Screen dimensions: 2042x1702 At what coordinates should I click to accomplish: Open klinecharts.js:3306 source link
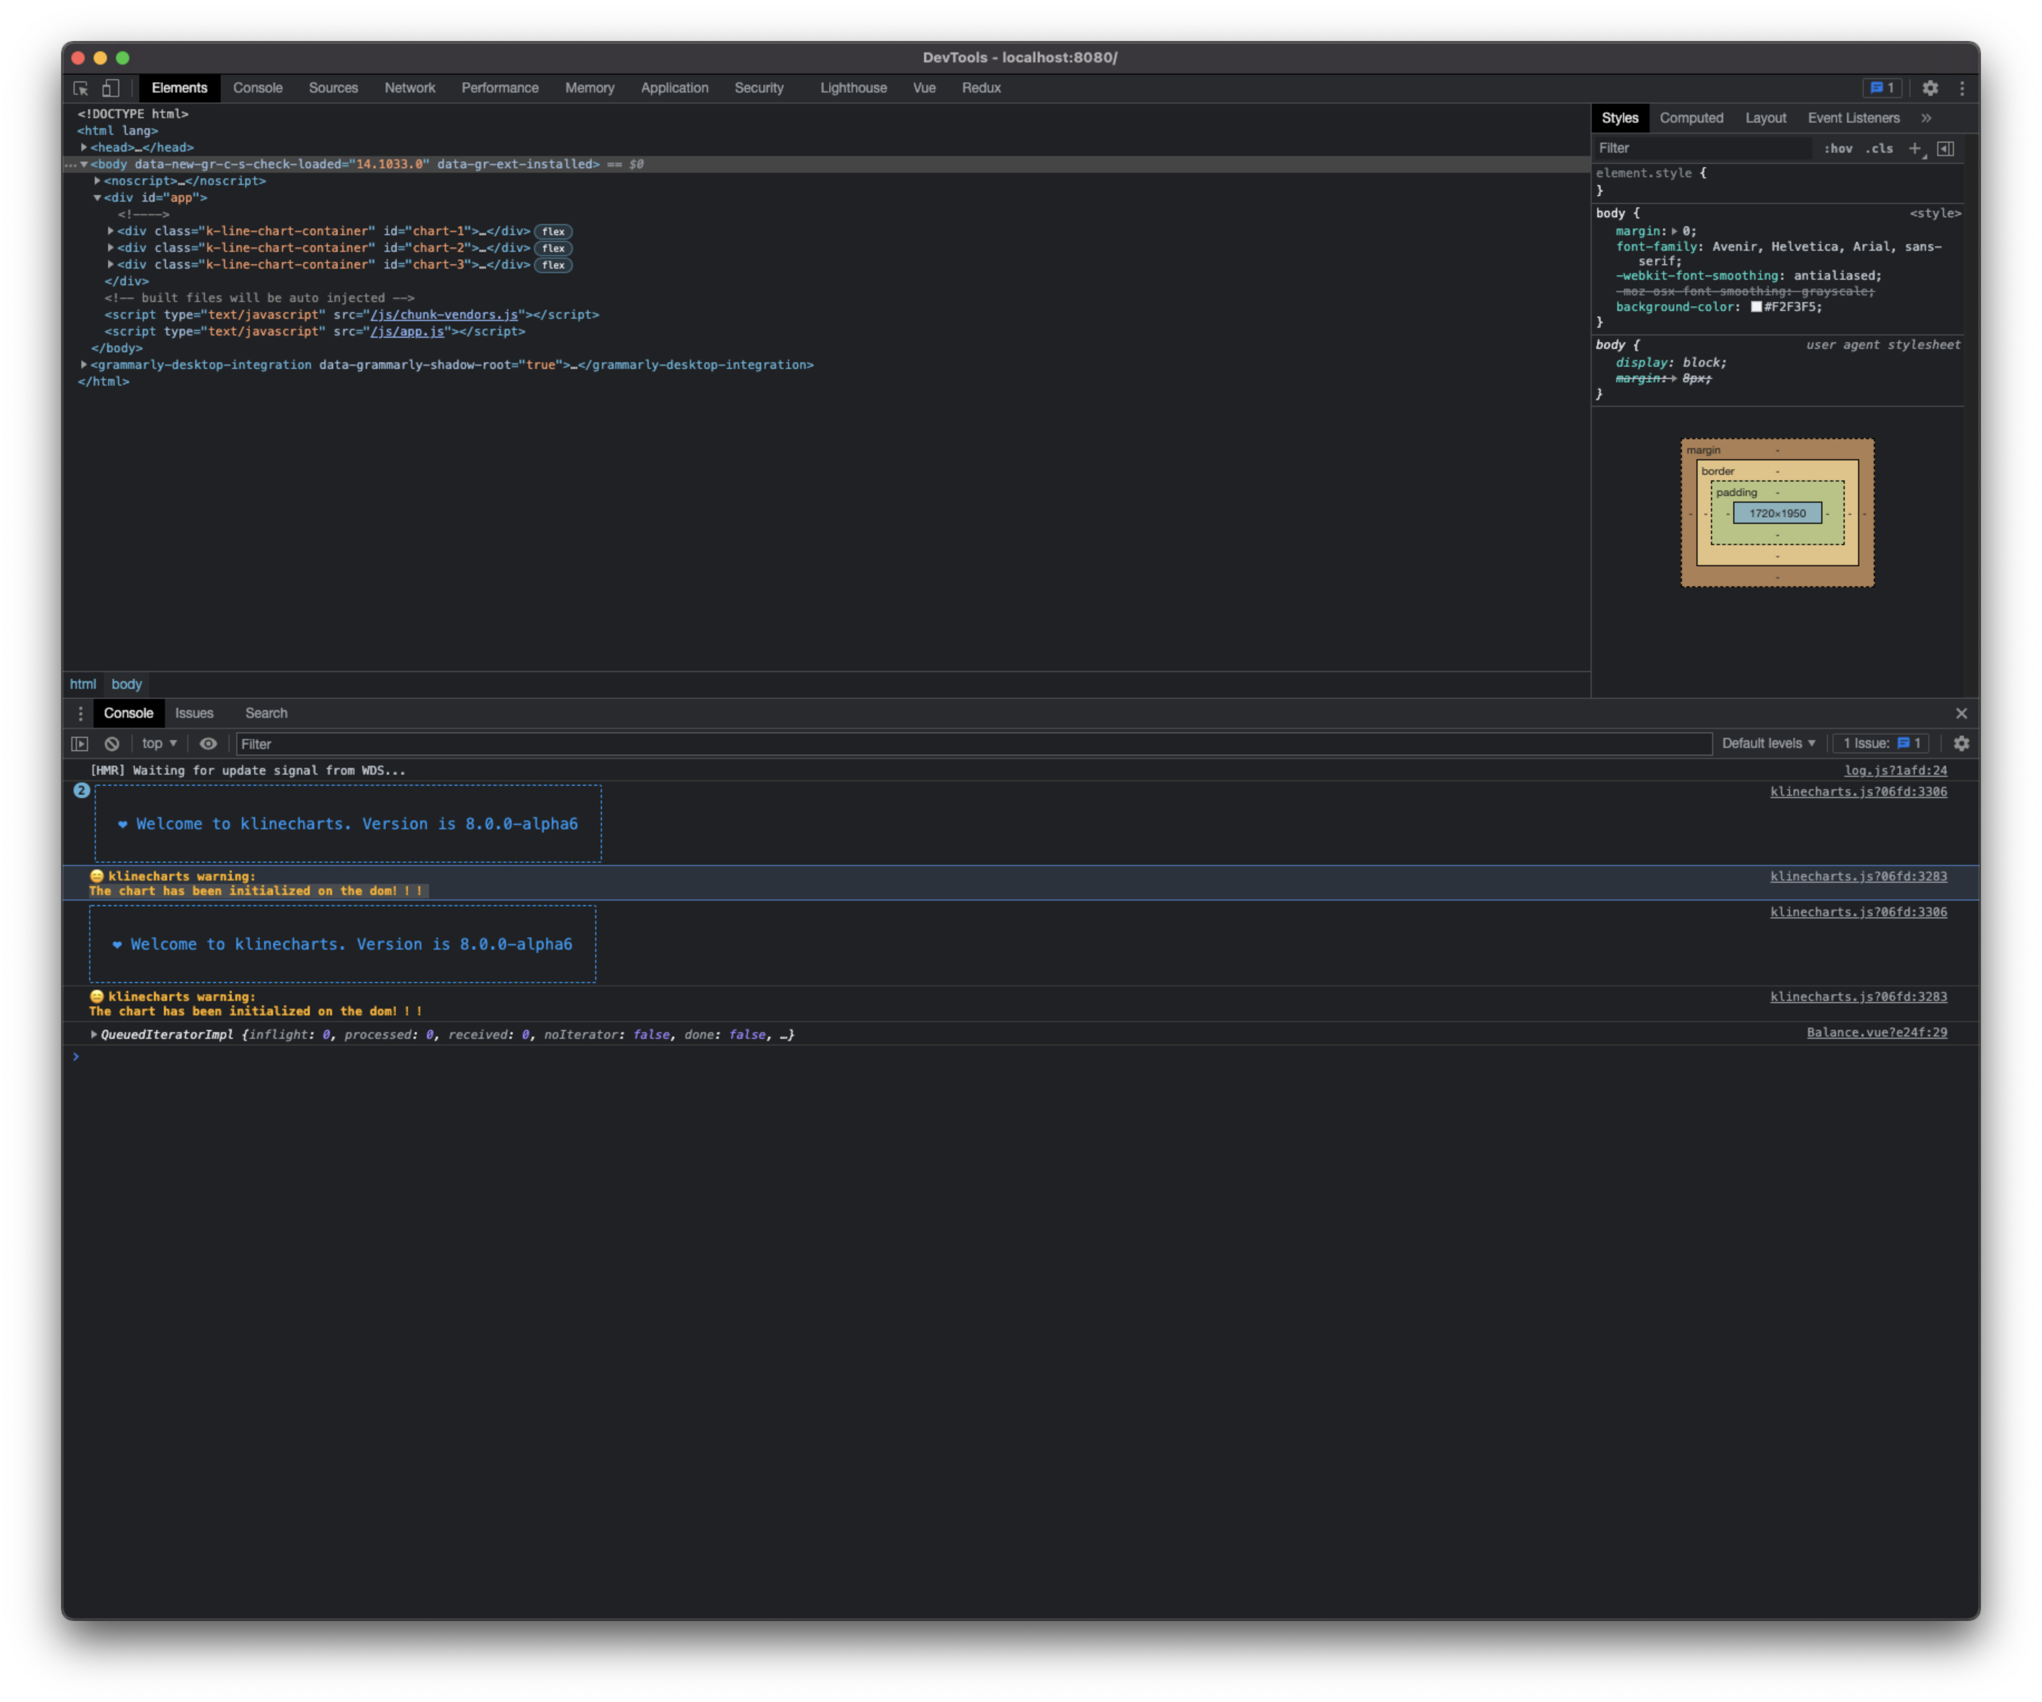(x=1858, y=791)
